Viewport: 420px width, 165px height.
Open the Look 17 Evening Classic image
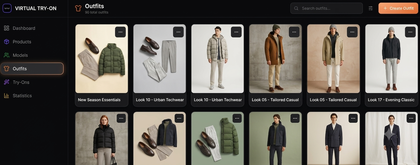[x=391, y=59]
